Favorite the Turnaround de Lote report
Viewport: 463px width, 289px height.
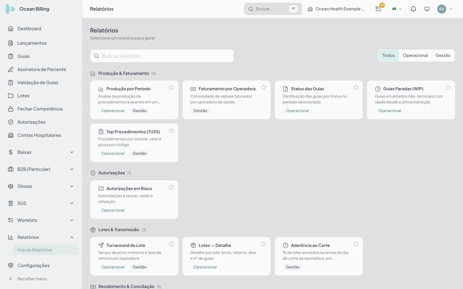(x=171, y=244)
